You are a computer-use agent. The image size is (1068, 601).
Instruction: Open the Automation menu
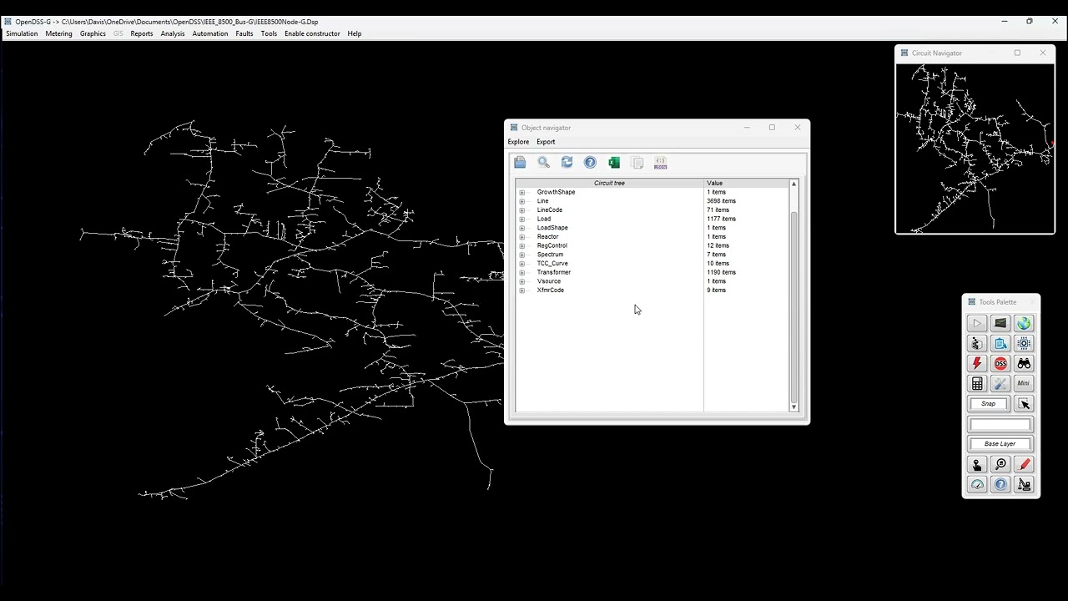(210, 33)
